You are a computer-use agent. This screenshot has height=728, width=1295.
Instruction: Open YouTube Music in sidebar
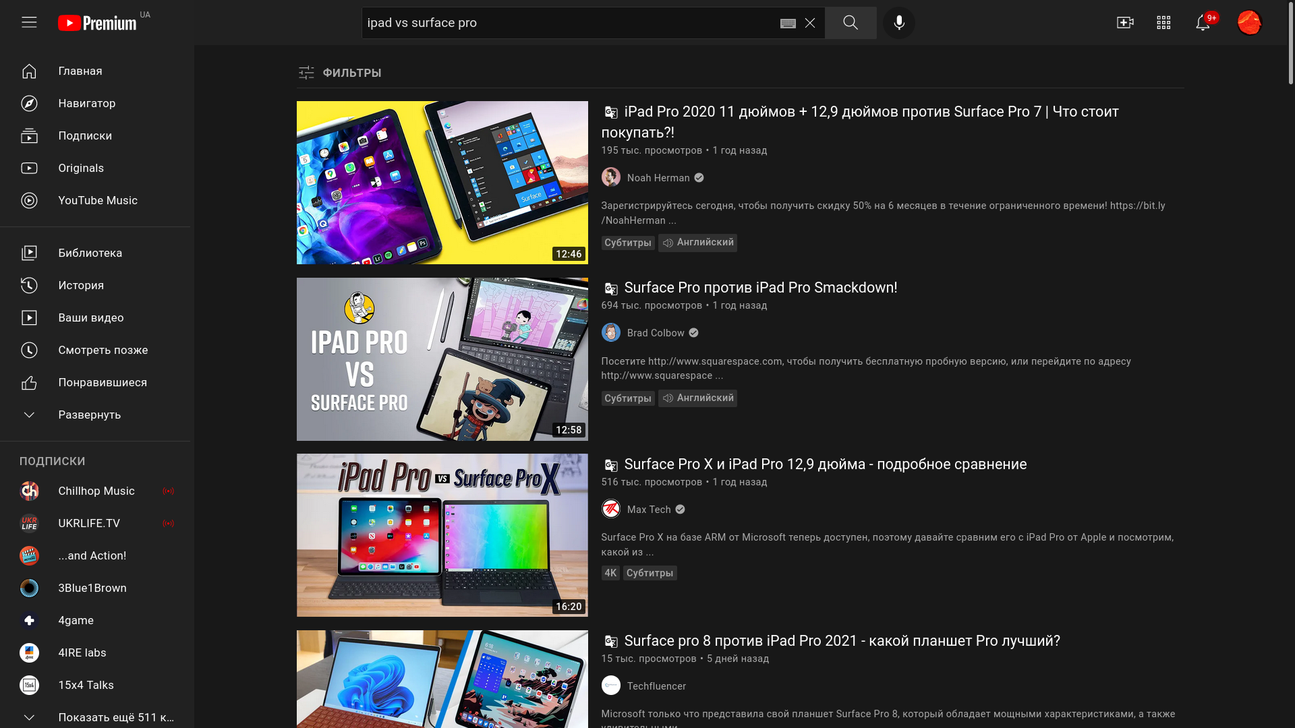(x=95, y=200)
